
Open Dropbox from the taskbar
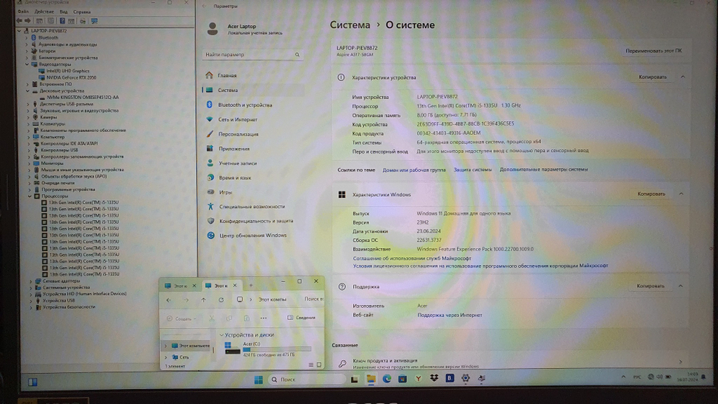[434, 378]
